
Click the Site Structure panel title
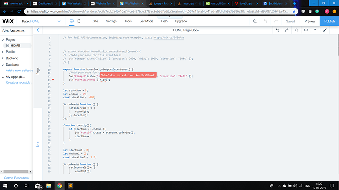pos(13,31)
